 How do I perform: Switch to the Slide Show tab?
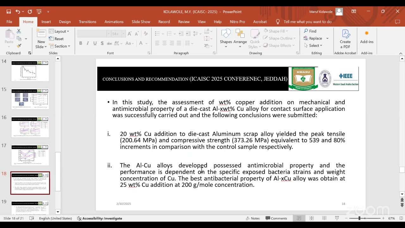click(141, 22)
